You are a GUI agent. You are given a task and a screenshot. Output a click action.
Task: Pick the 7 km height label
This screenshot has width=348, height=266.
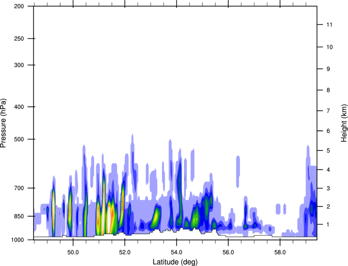coord(328,111)
